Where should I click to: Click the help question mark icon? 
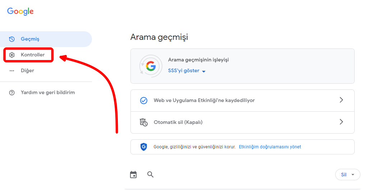(12, 93)
